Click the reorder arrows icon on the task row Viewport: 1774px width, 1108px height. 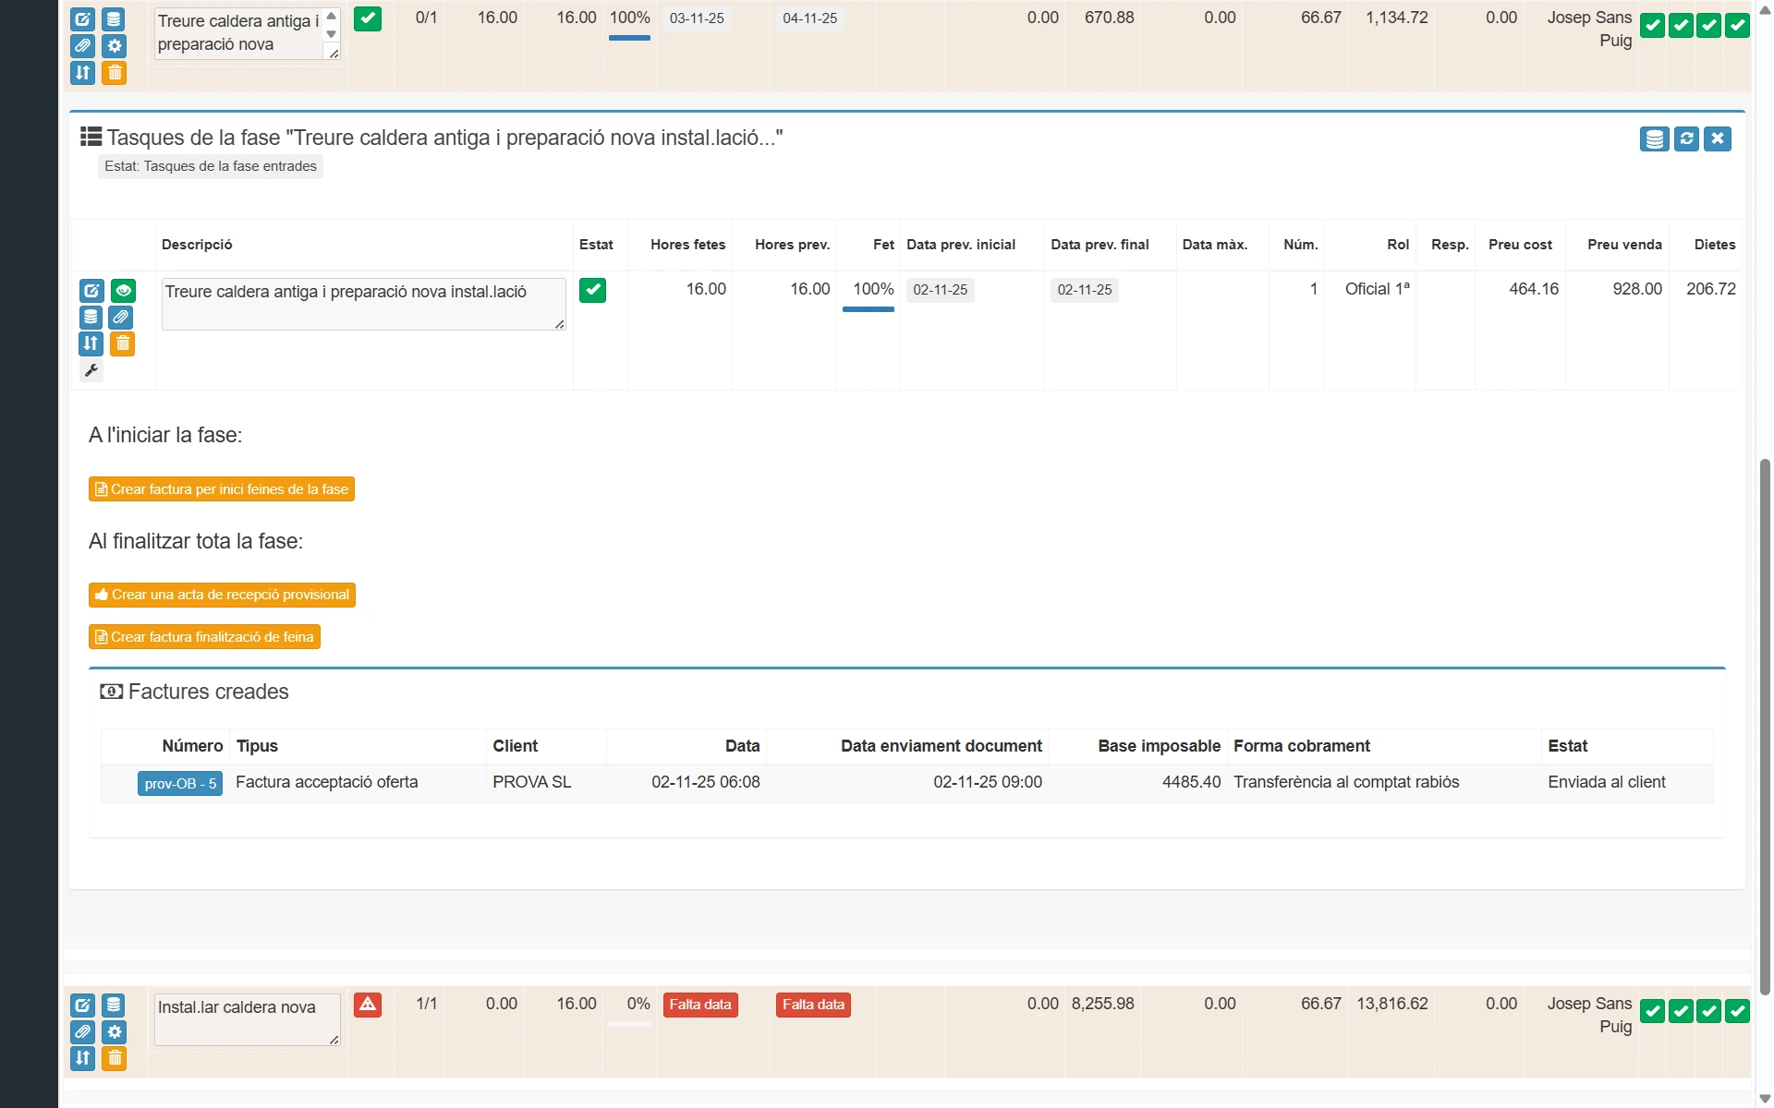(x=91, y=344)
